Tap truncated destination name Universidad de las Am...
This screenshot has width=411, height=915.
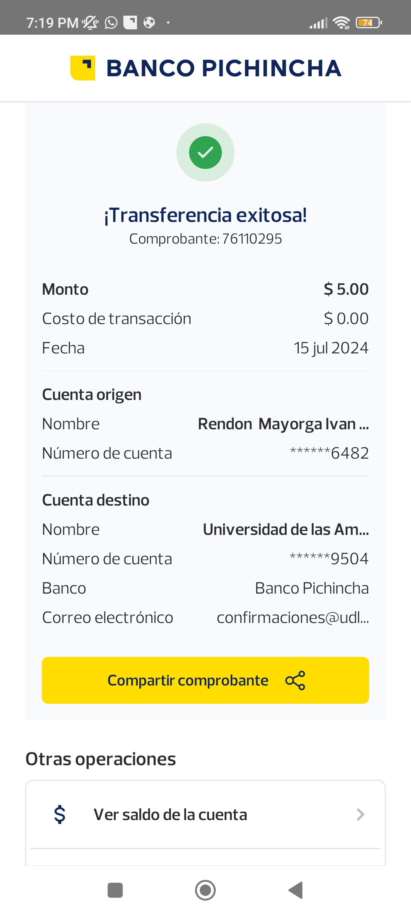pos(286,530)
